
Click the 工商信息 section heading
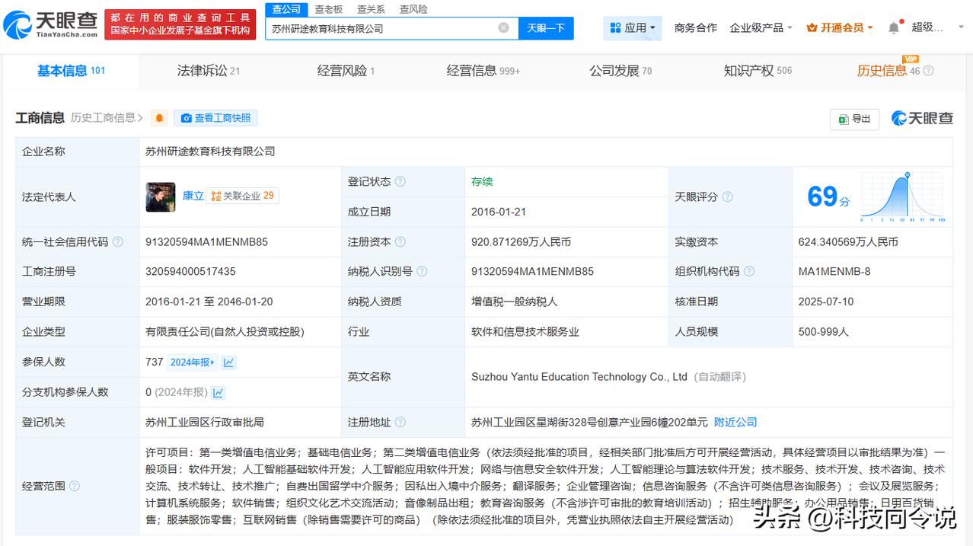click(x=40, y=118)
